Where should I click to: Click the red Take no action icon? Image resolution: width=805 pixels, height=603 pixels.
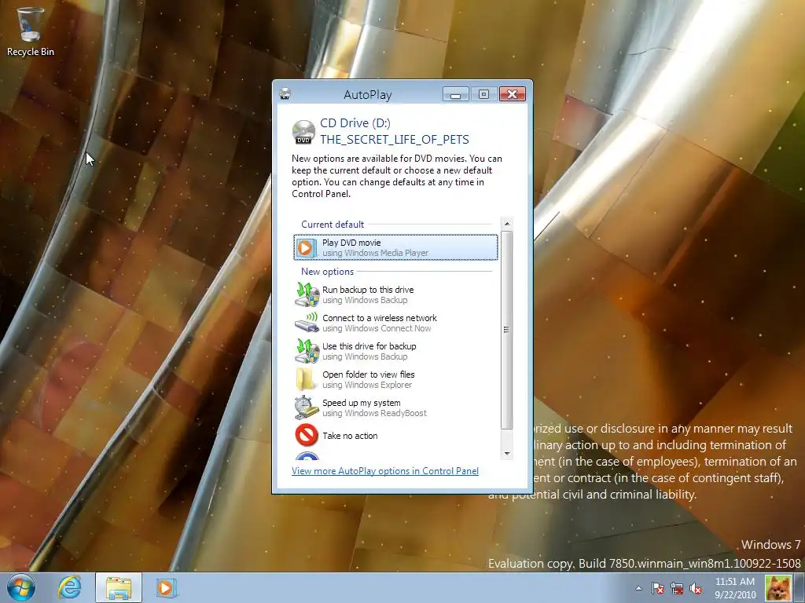(x=307, y=435)
